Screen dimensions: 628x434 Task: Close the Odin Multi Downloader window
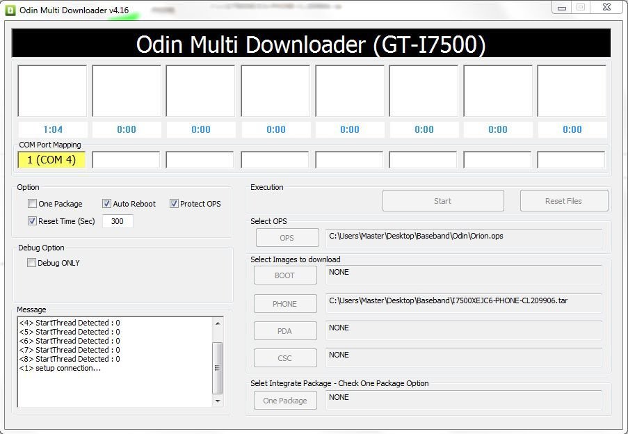[606, 8]
